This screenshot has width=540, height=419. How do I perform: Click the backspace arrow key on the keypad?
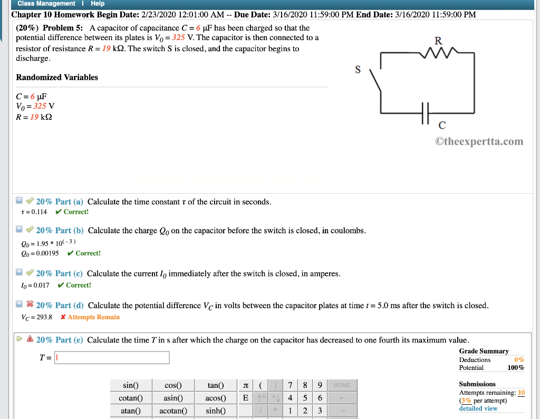click(x=342, y=398)
